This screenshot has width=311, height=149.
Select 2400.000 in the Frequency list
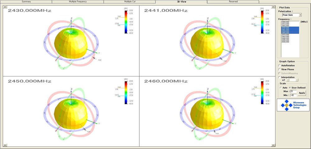point(290,22)
